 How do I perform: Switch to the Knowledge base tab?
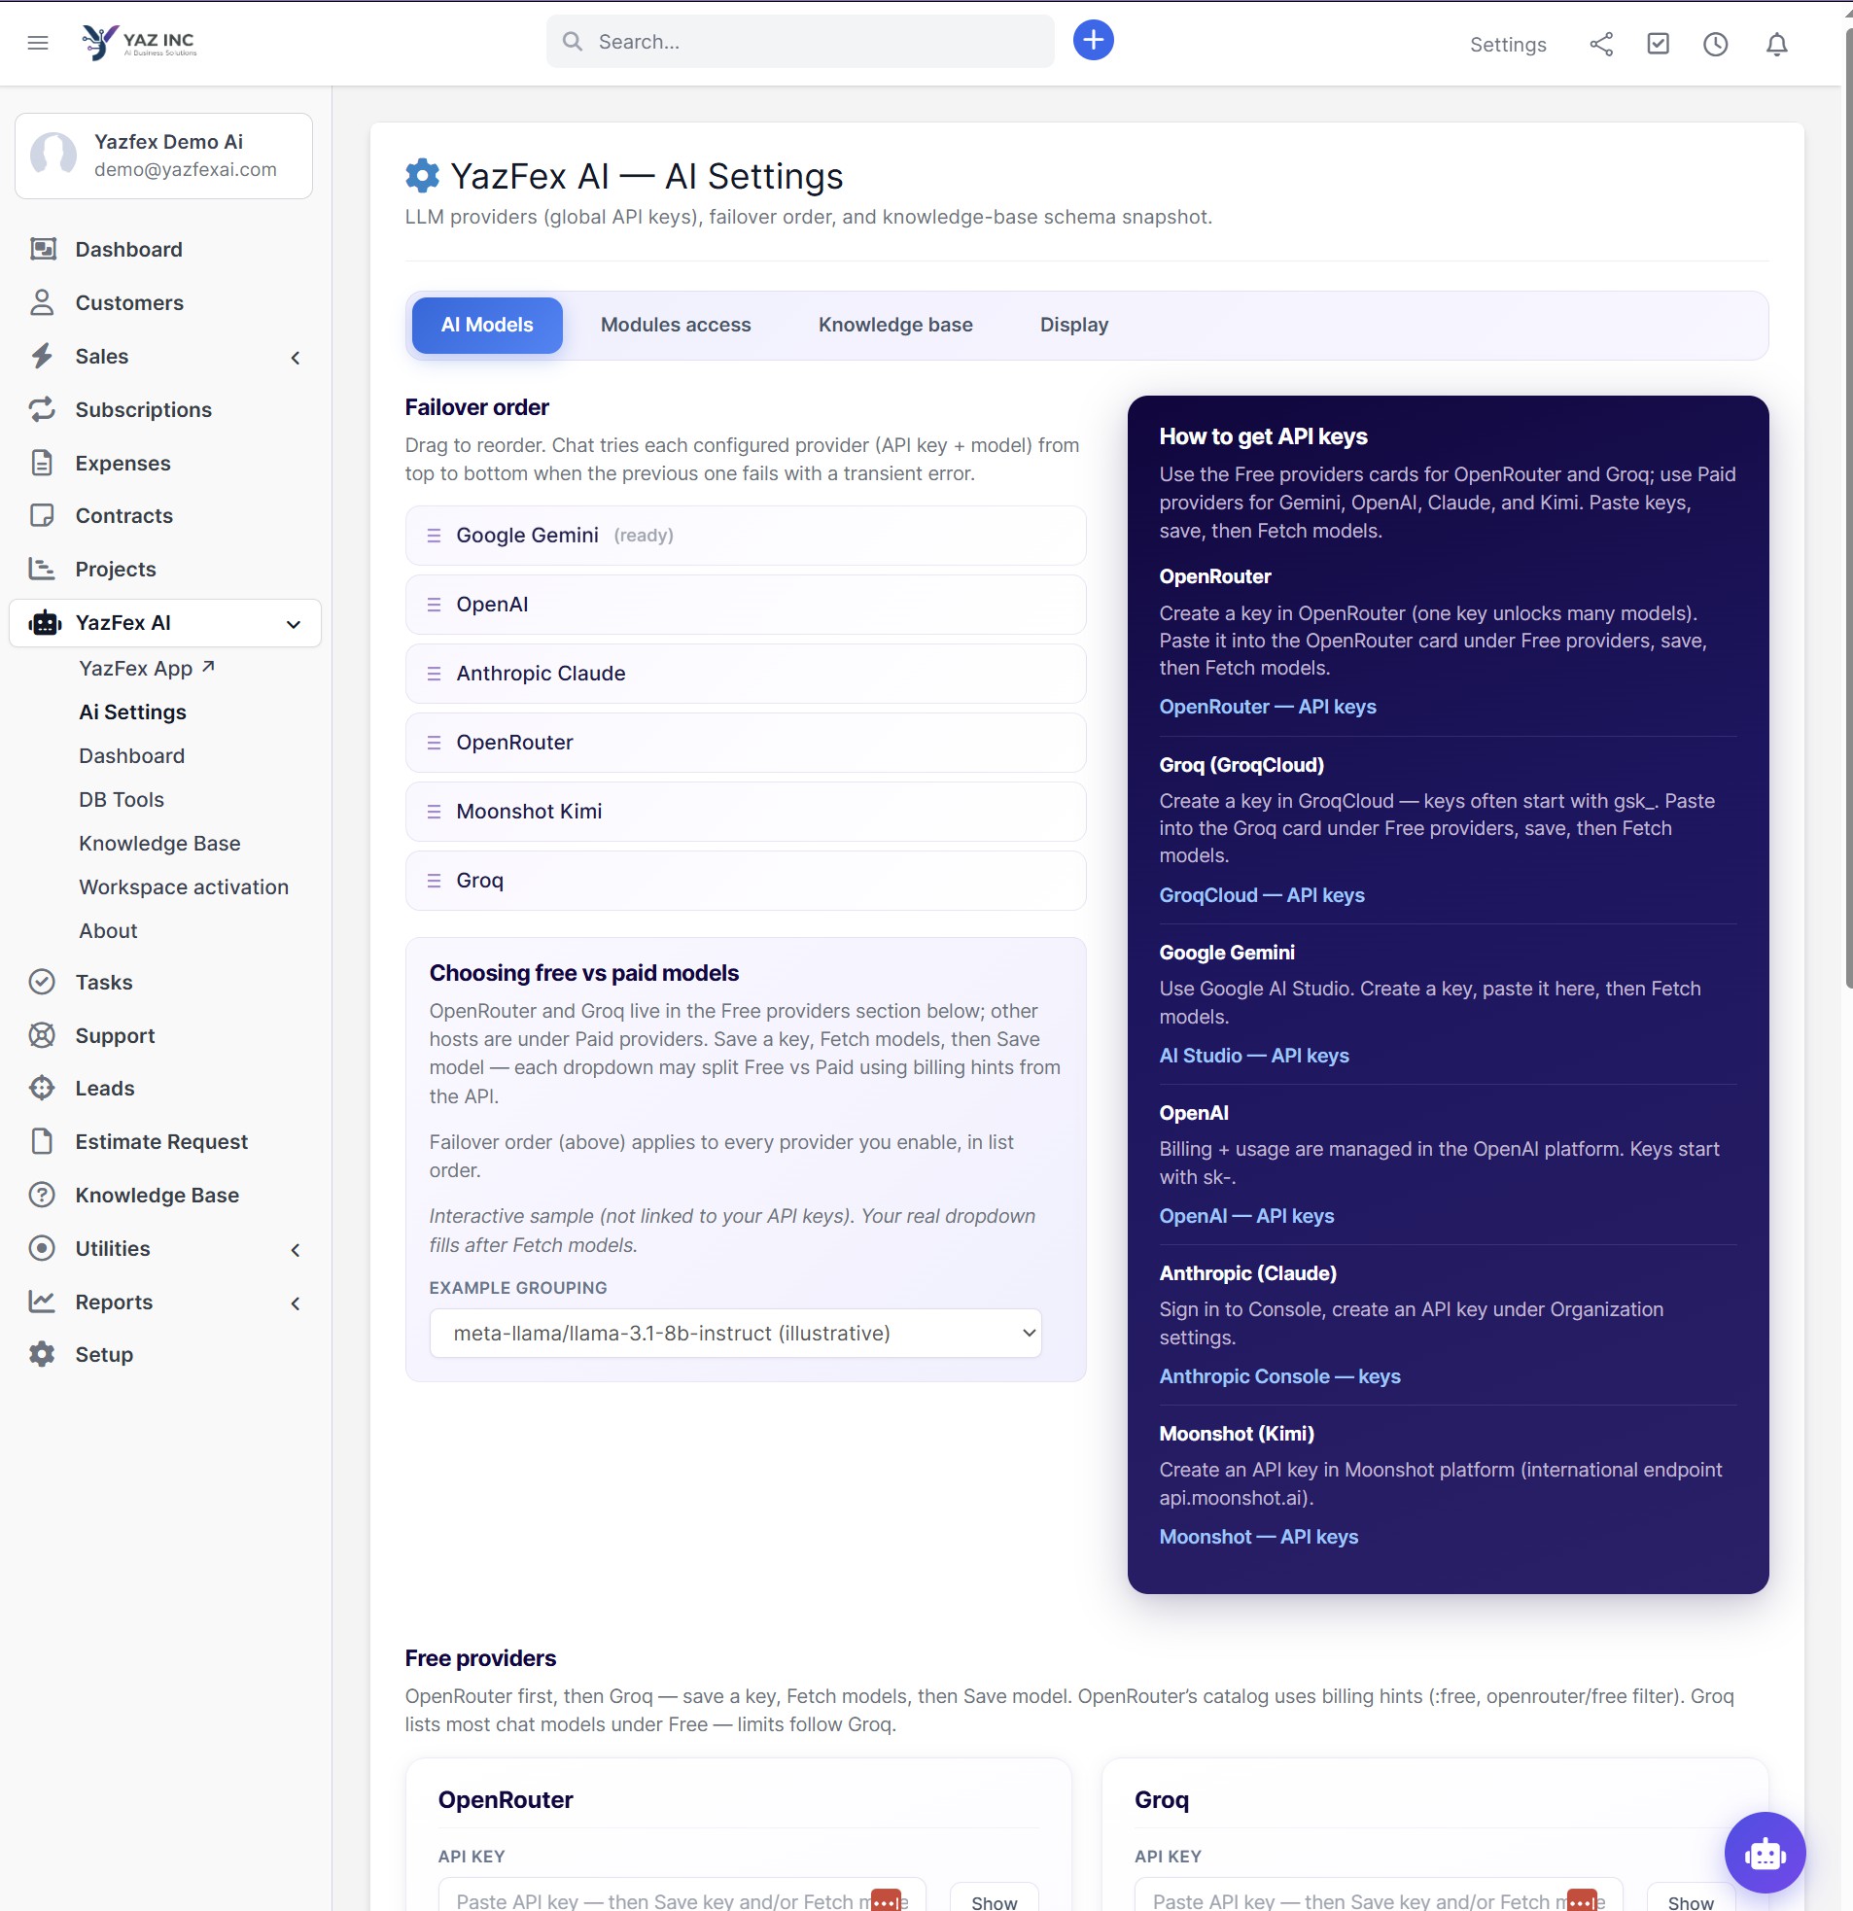pos(895,326)
